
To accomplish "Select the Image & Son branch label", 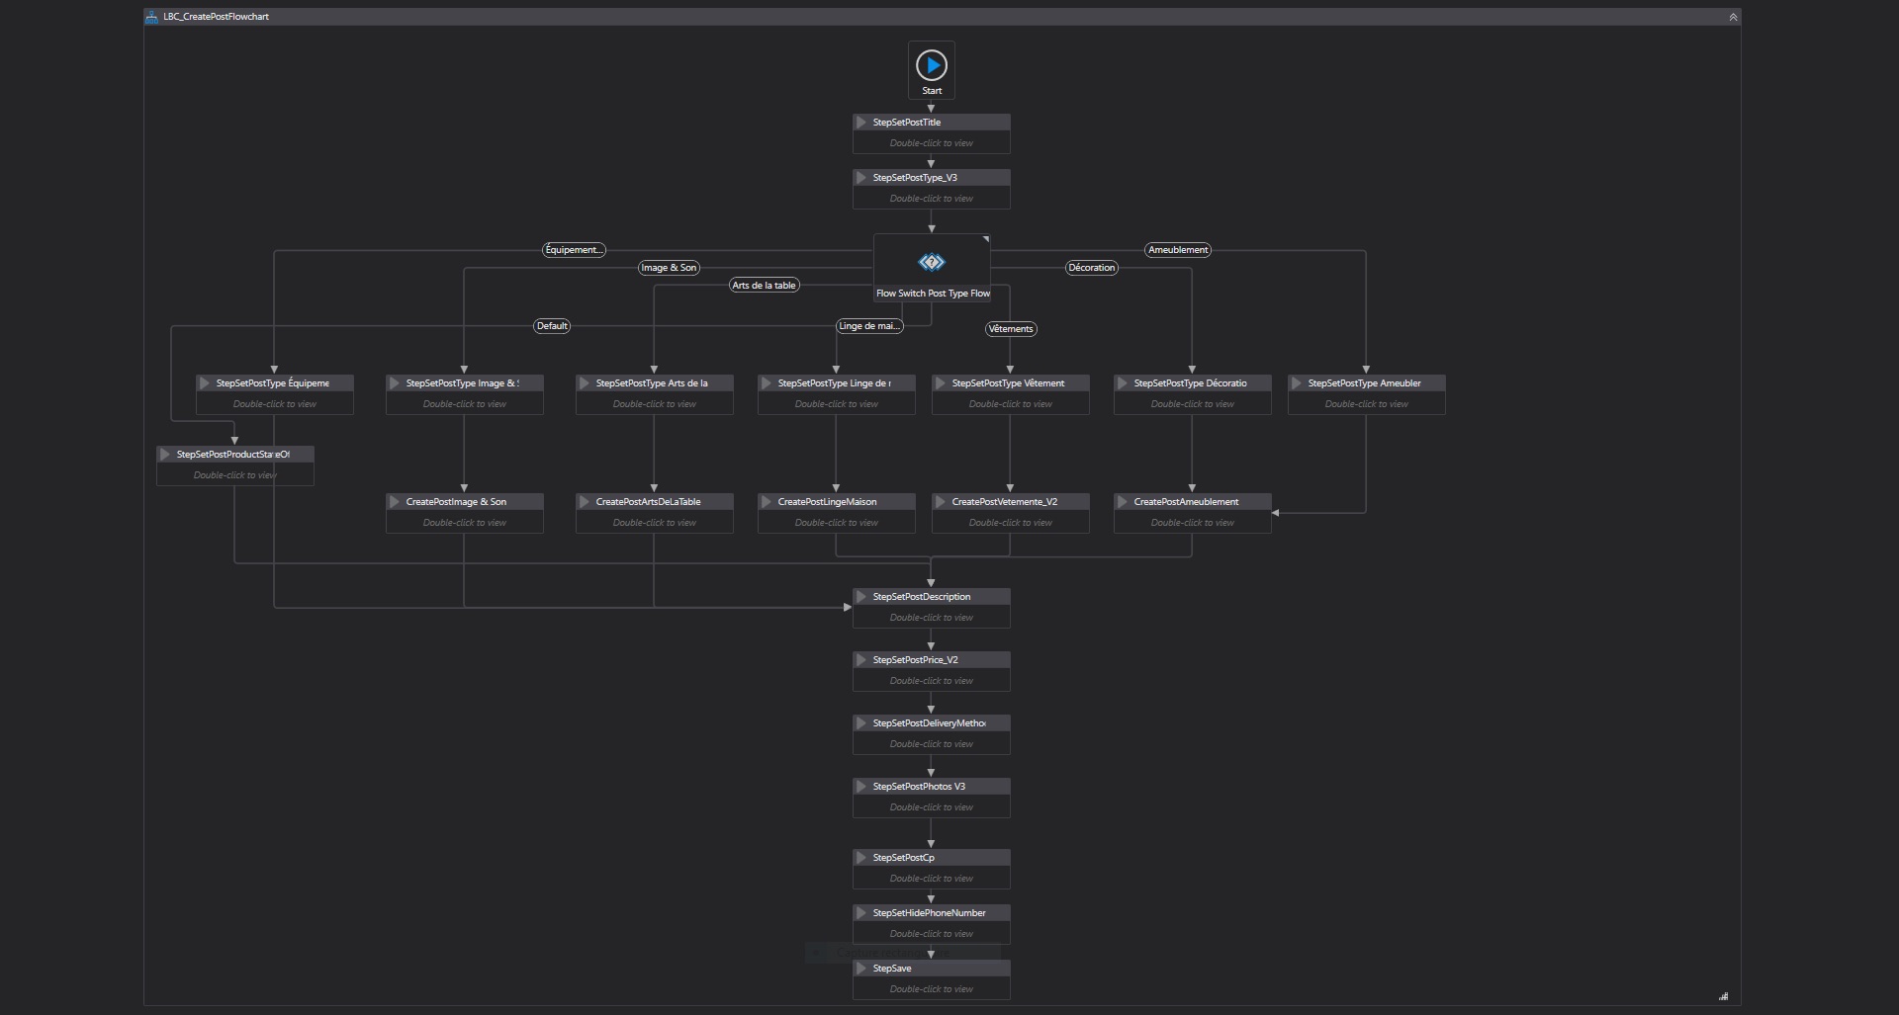I will click(669, 268).
